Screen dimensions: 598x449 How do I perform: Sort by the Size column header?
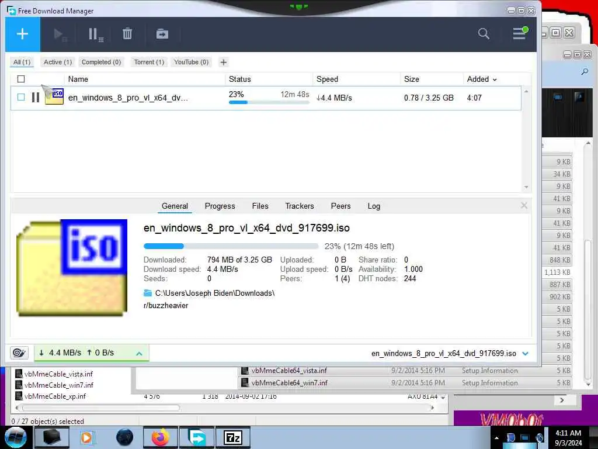411,79
